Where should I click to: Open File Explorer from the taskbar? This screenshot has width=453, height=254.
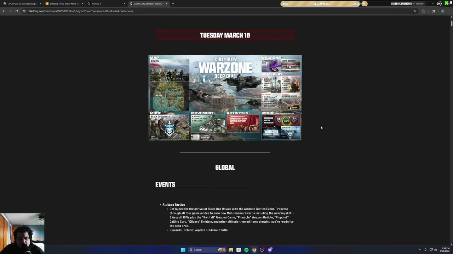click(x=231, y=250)
